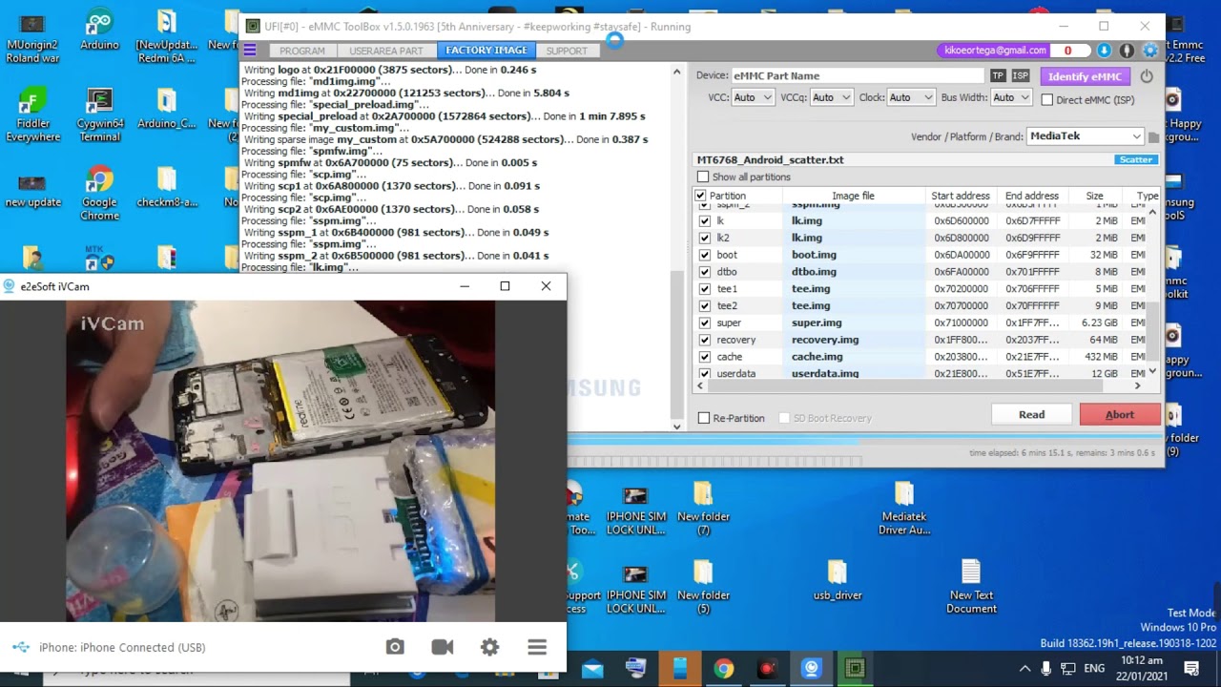Open Cygwin64 Terminal desktop icon
1221x687 pixels.
(99, 115)
